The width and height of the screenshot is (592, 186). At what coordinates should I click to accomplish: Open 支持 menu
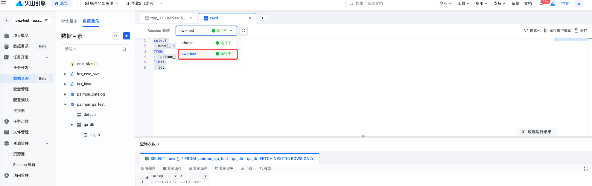click(499, 4)
